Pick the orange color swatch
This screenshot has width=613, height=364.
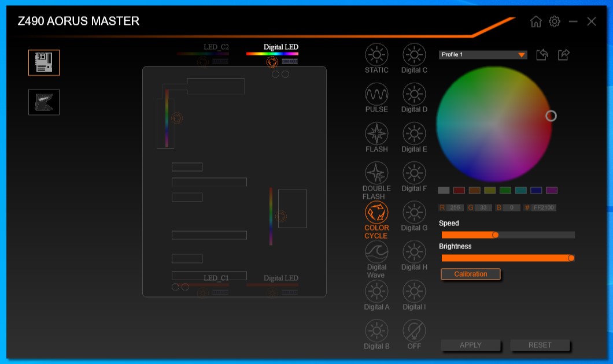tap(474, 190)
